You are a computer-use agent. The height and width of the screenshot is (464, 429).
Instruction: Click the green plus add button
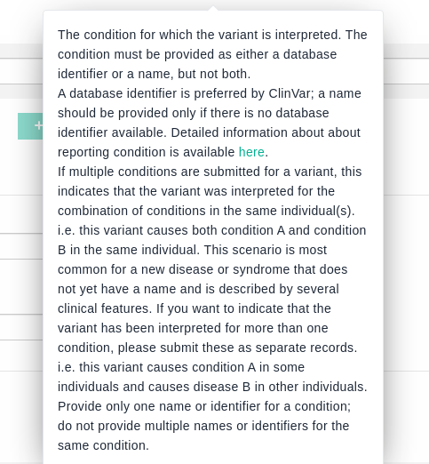(30, 126)
